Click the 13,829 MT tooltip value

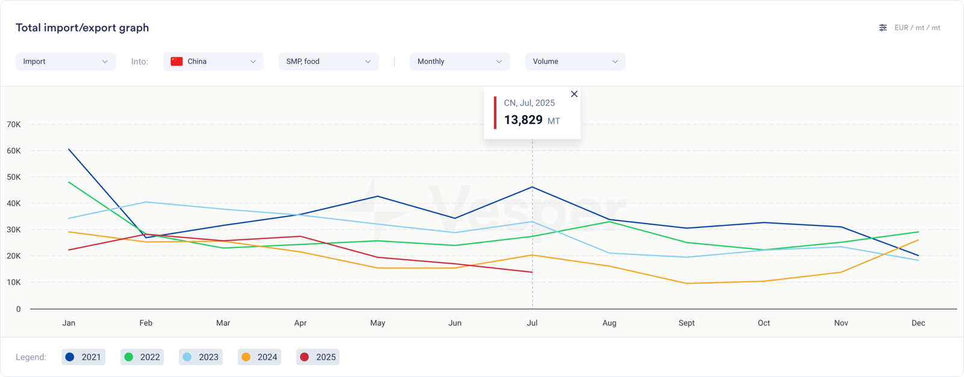coord(523,120)
